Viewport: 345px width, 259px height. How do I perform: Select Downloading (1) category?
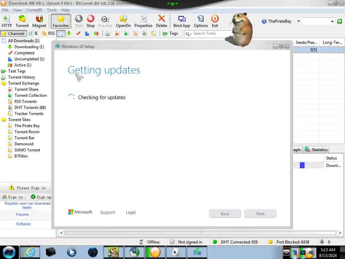coord(29,47)
